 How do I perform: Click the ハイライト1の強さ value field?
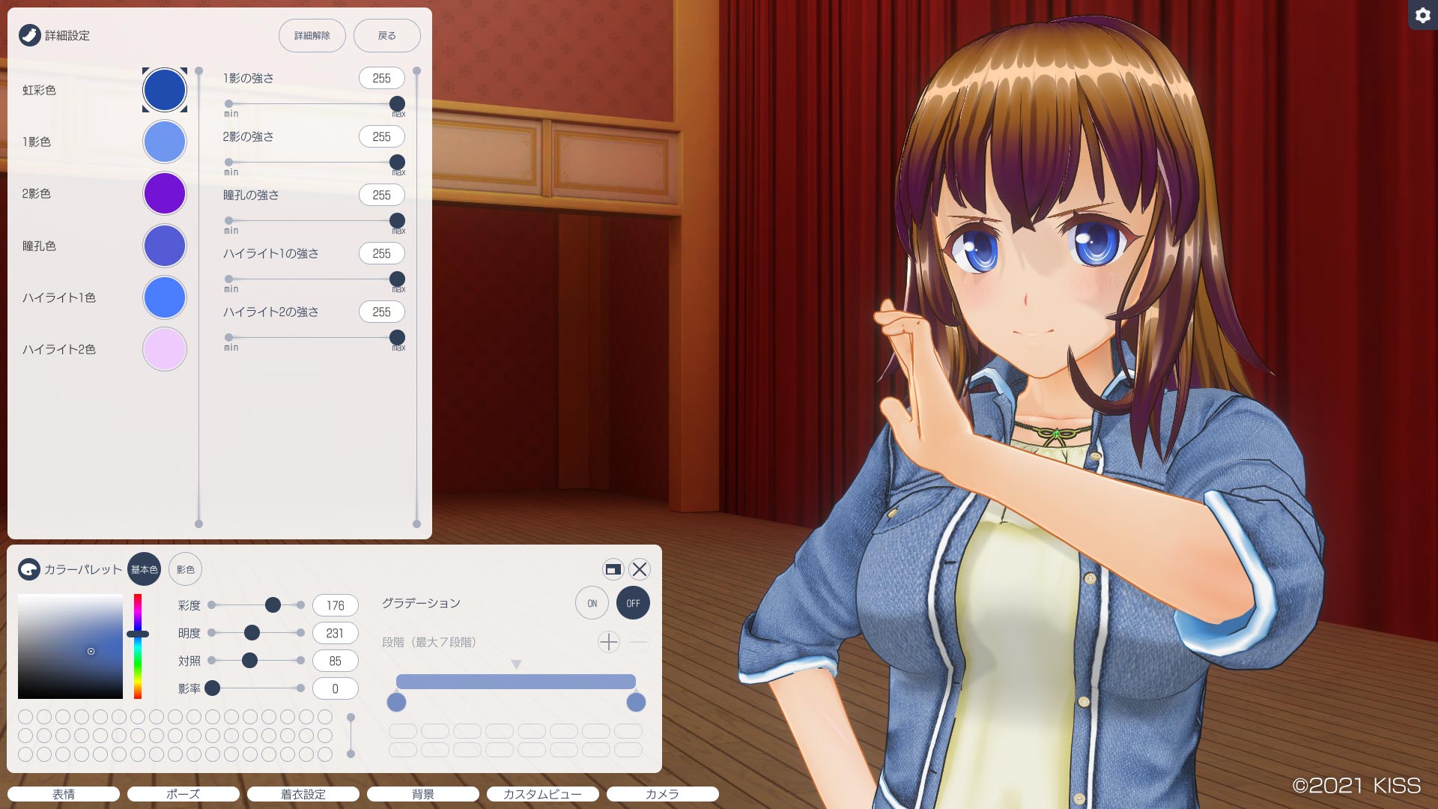(382, 253)
